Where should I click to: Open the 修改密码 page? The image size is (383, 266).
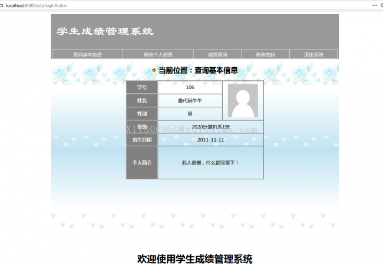point(265,55)
